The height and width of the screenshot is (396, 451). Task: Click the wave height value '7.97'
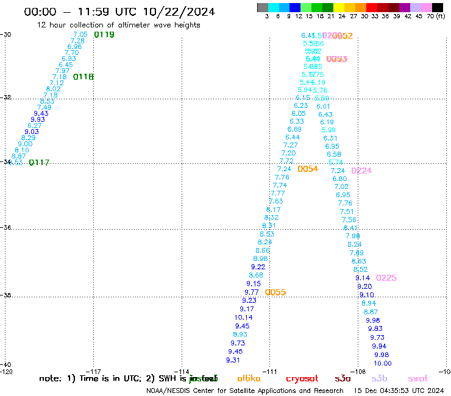point(62,71)
